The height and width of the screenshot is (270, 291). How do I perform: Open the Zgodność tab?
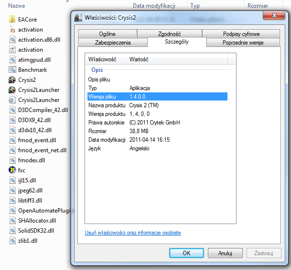[x=170, y=34]
